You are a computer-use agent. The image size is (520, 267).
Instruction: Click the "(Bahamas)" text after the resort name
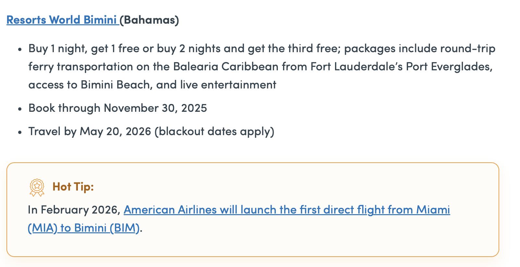[149, 20]
